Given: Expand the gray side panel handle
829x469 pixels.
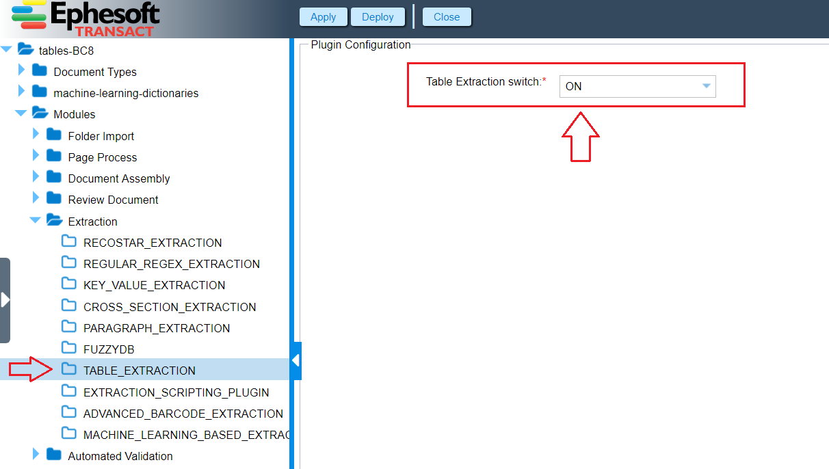Looking at the screenshot, I should coord(5,300).
